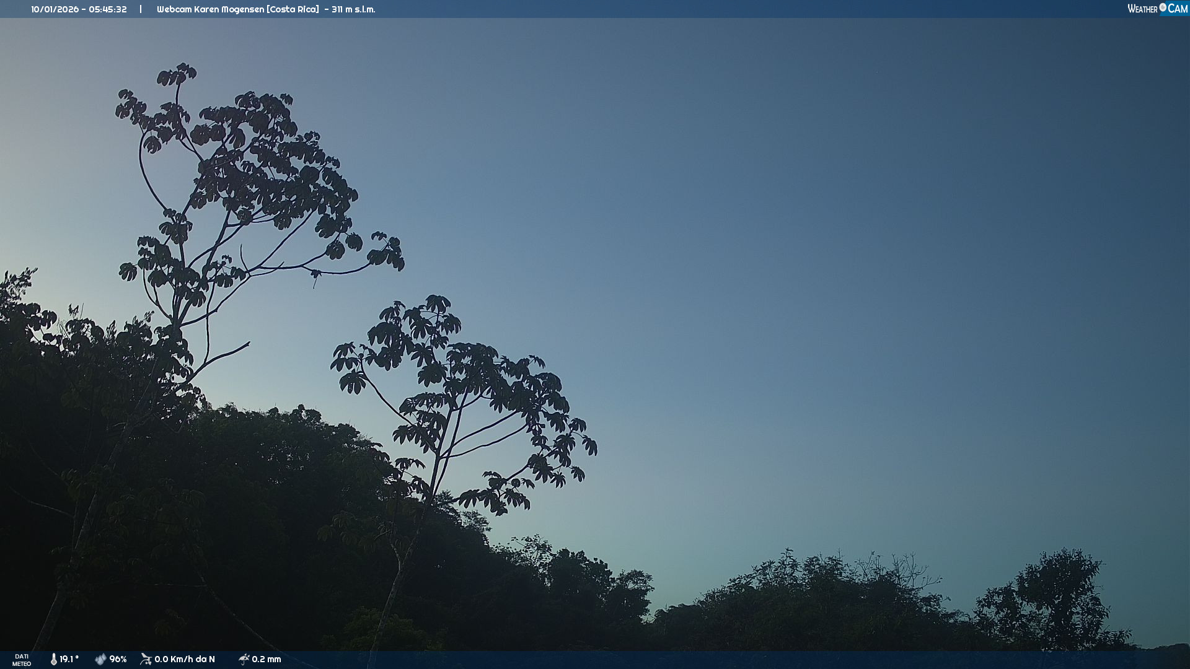The width and height of the screenshot is (1190, 669).
Task: Click the 96% humidity value
Action: 118,659
